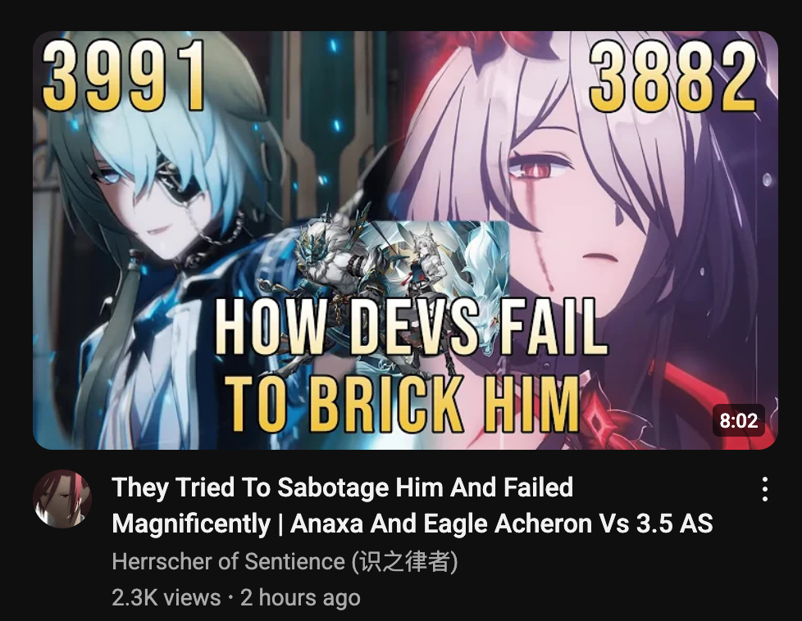Click title line "Anaxa And Eagle Acheron Vs 3.5 AS"

click(501, 524)
